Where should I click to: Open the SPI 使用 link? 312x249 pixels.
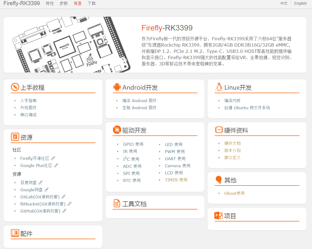pyautogui.click(x=131, y=173)
